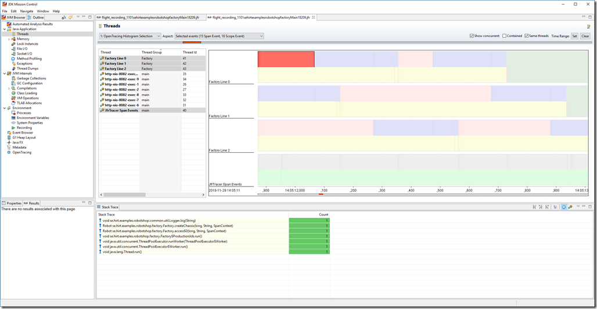Open the OpenTracing page
597x309 pixels.
[x=21, y=152]
